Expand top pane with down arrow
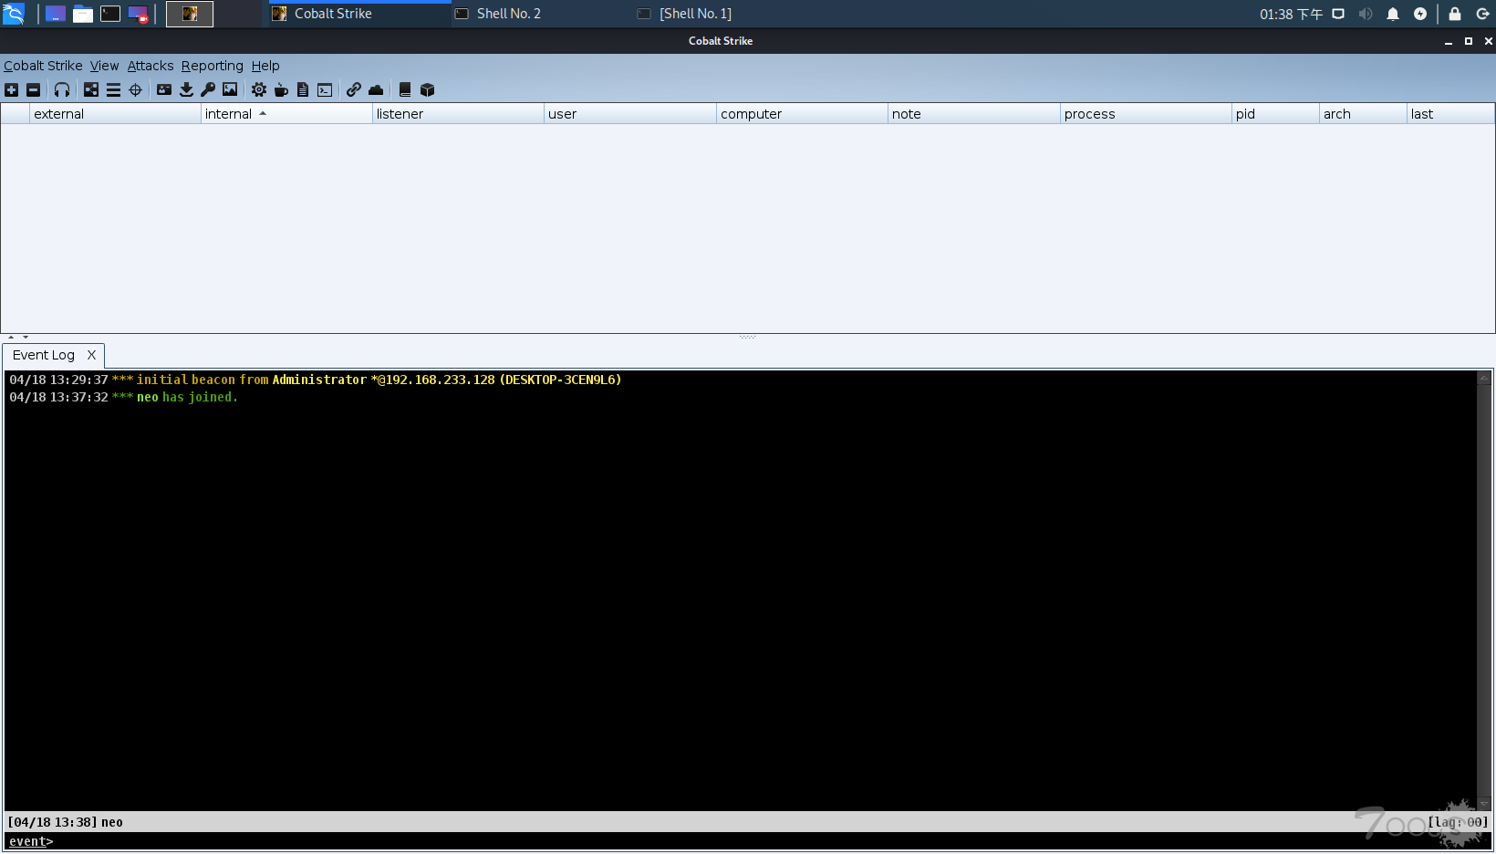Viewport: 1496px width, 854px height. click(26, 338)
